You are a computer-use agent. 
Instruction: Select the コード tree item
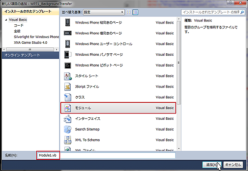[x=19, y=26]
